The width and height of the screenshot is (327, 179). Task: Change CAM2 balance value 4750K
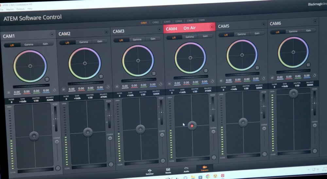click(x=104, y=97)
